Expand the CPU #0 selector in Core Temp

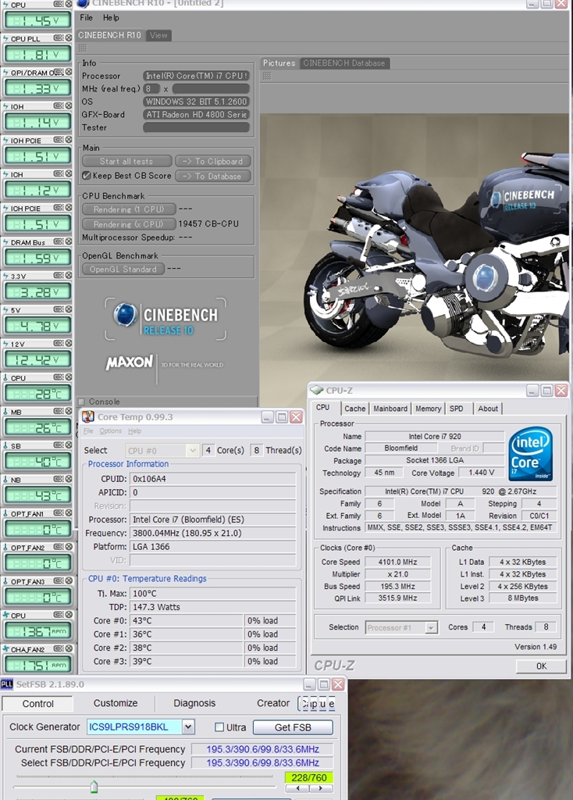point(192,450)
